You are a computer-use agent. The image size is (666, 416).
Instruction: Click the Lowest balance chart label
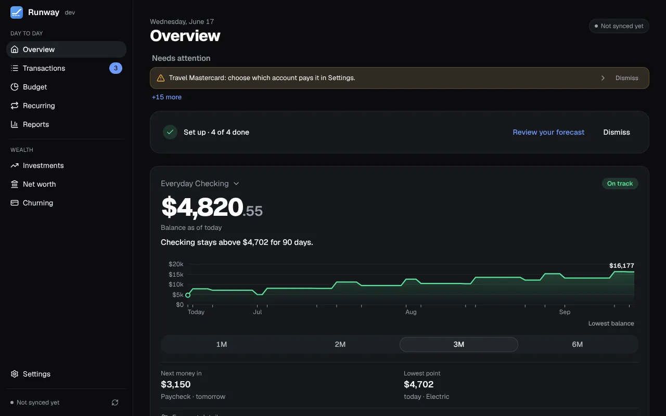[611, 323]
